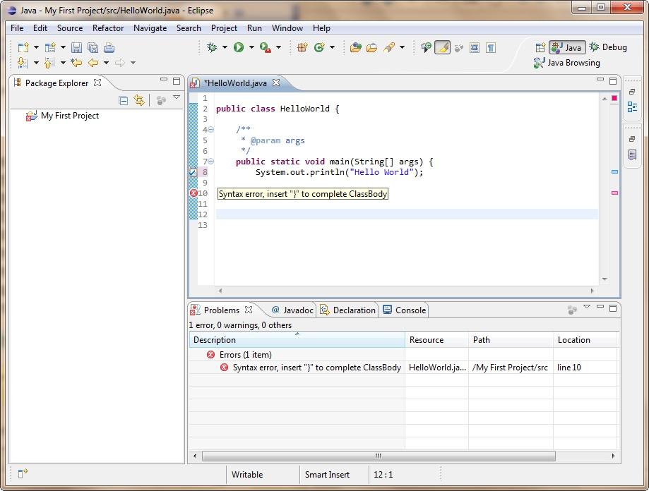Screen dimensions: 649x491
Task: Open dropdown next to Search flashlight
Action: (402, 47)
